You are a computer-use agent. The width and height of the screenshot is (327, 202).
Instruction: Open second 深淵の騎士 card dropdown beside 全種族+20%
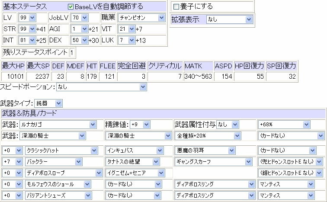pos(138,136)
